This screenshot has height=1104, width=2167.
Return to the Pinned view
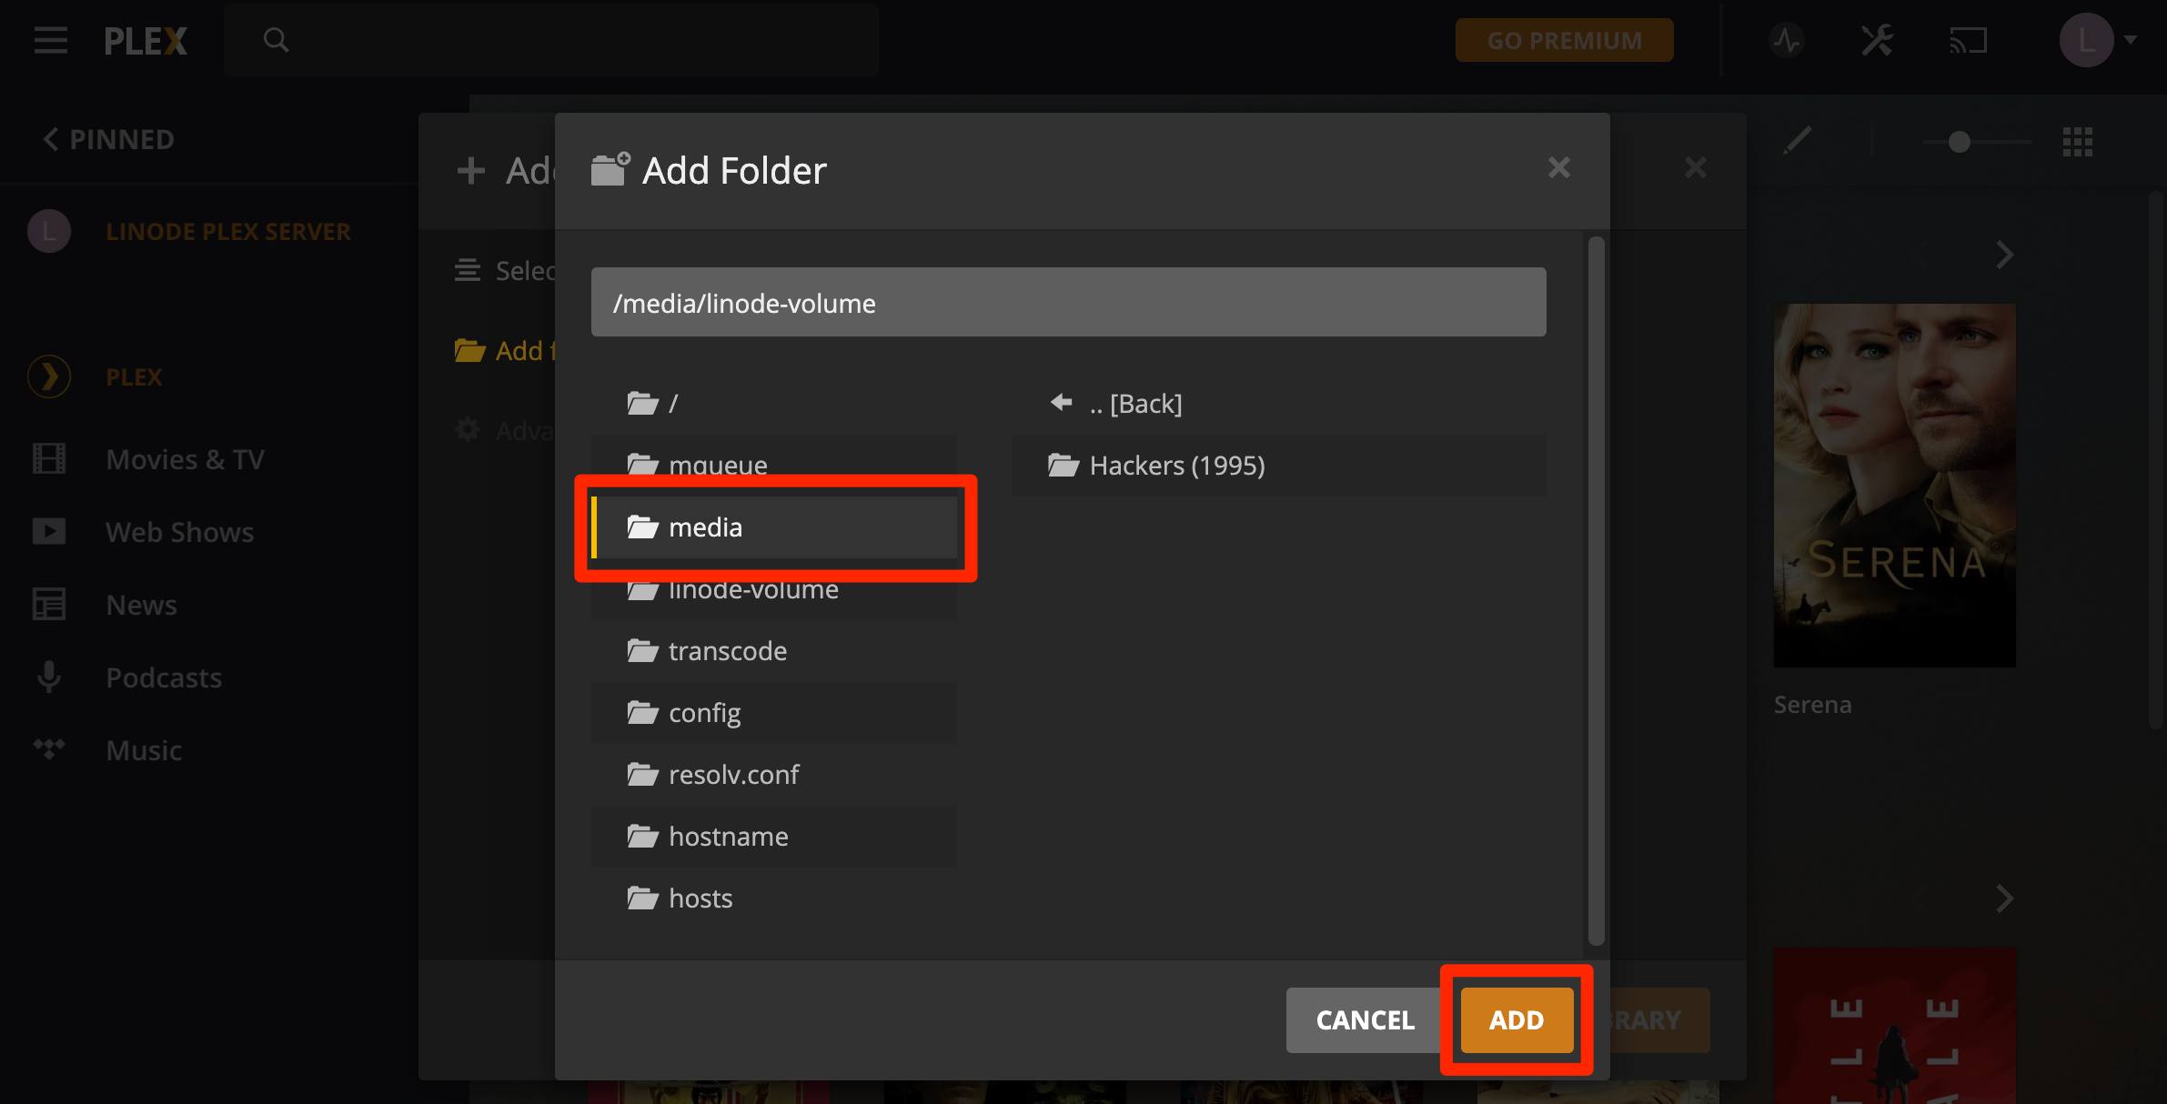(x=106, y=139)
